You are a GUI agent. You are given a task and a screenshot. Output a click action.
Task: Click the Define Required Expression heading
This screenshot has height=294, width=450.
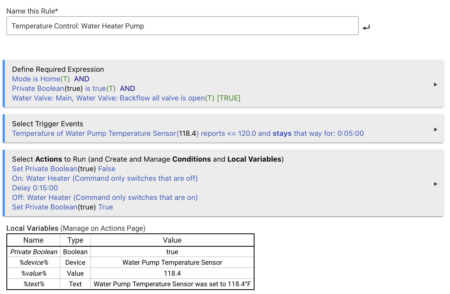[58, 69]
